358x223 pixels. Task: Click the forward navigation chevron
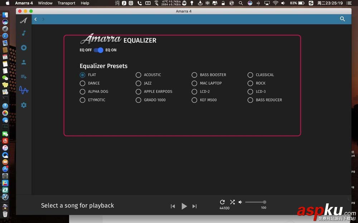pyautogui.click(x=43, y=19)
